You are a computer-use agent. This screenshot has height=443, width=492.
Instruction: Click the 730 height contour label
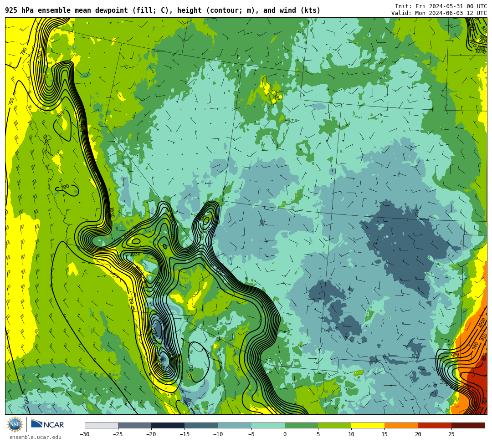190,367
